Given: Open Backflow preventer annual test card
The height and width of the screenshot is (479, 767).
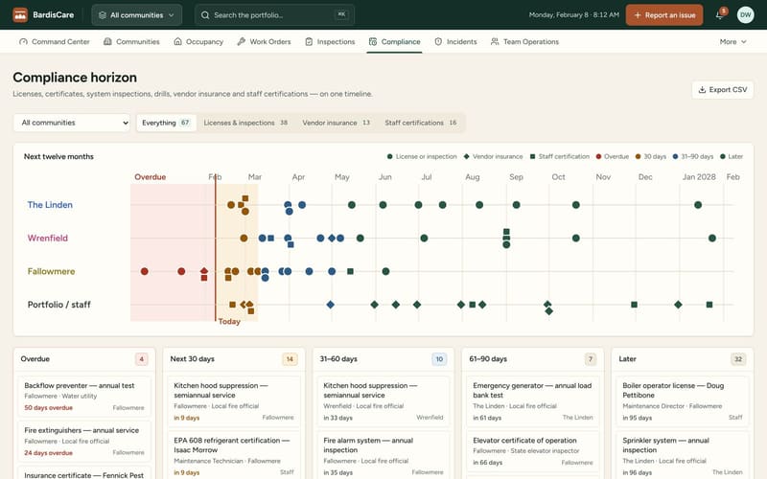Looking at the screenshot, I should coord(84,397).
